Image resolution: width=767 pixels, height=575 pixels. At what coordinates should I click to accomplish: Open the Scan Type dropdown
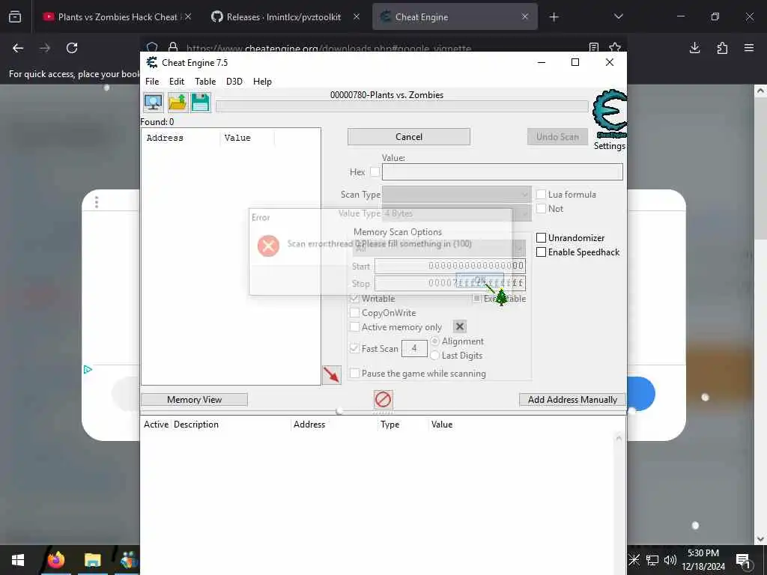[456, 194]
